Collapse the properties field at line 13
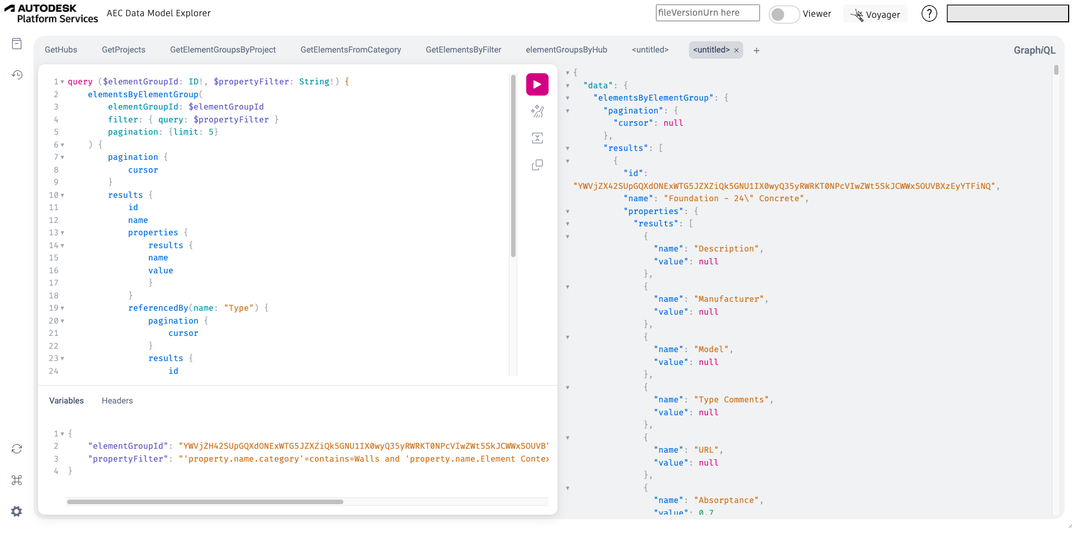The height and width of the screenshot is (541, 1072). [x=62, y=232]
